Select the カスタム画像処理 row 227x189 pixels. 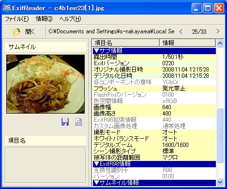click(154, 126)
